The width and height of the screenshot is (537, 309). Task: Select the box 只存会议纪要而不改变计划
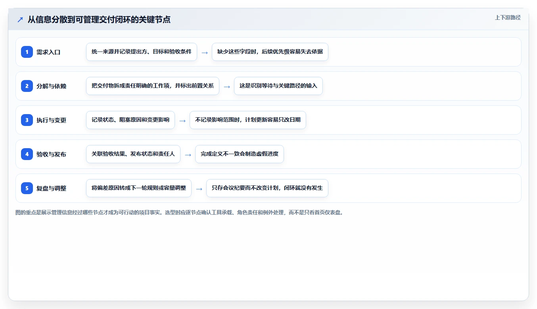(267, 188)
